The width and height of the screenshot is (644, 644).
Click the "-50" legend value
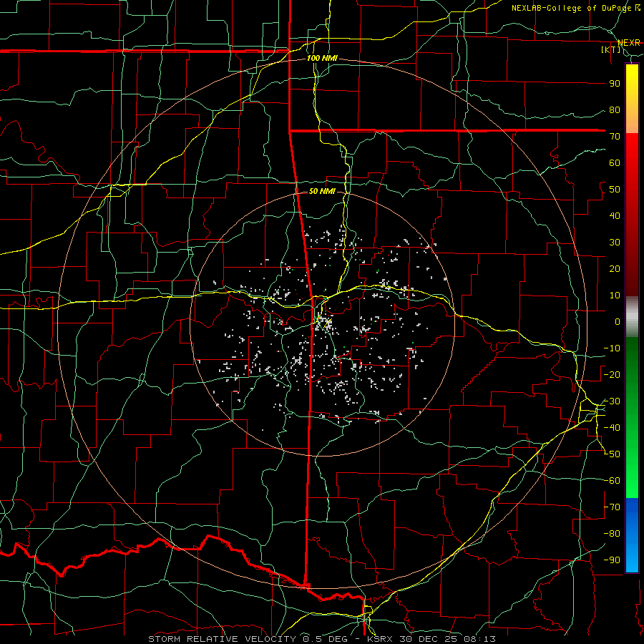(x=612, y=454)
